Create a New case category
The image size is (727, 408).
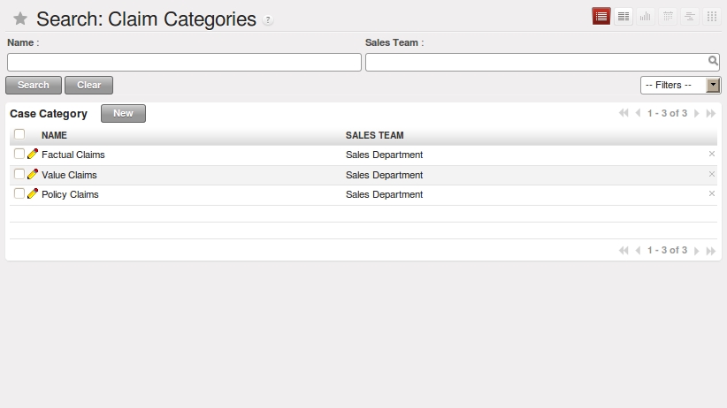pyautogui.click(x=123, y=113)
